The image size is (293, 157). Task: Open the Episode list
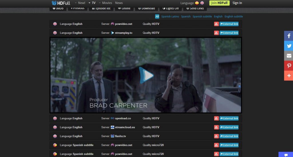pos(101,9)
